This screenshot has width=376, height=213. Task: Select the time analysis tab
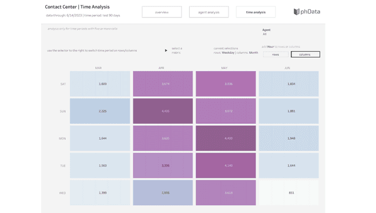pos(256,12)
